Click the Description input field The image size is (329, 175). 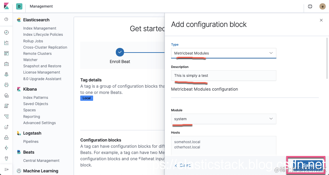[x=223, y=76]
